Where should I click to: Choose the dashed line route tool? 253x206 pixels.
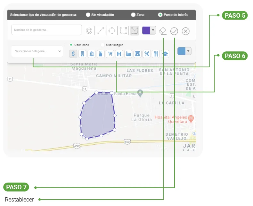(x=100, y=31)
